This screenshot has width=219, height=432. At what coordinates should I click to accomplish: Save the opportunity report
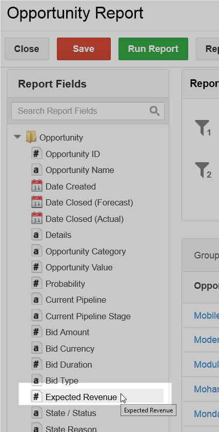[x=84, y=49]
